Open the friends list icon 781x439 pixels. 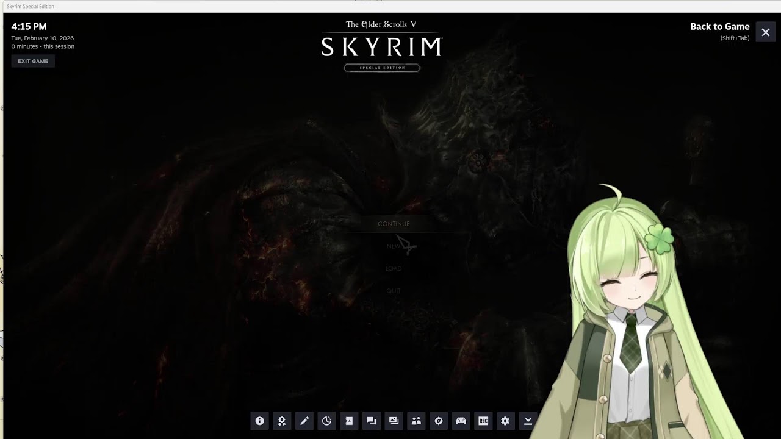point(416,421)
